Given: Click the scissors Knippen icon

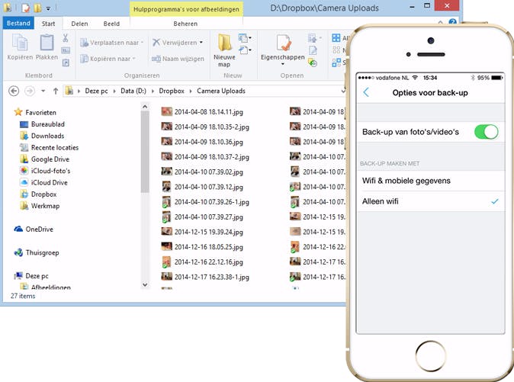Looking at the screenshot, I should coord(66,38).
